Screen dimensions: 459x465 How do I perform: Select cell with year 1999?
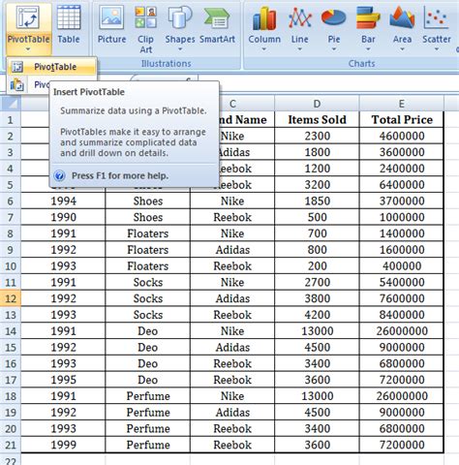[x=63, y=445]
